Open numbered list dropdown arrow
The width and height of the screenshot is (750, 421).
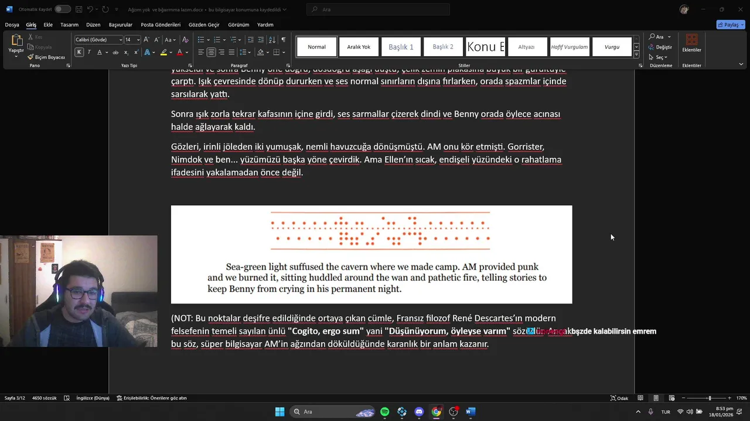click(224, 40)
